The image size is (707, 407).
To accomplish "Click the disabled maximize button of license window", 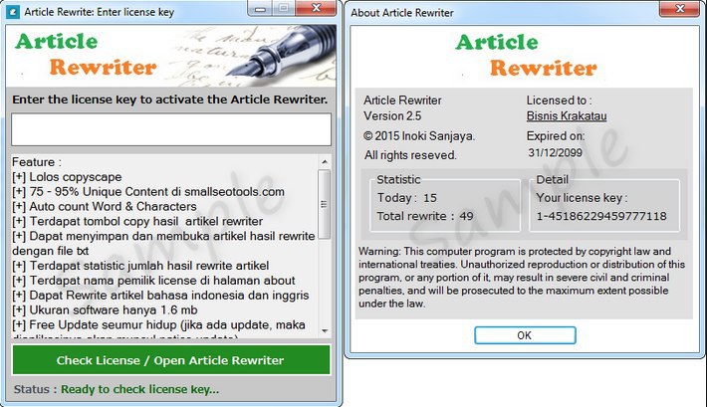I will (283, 8).
